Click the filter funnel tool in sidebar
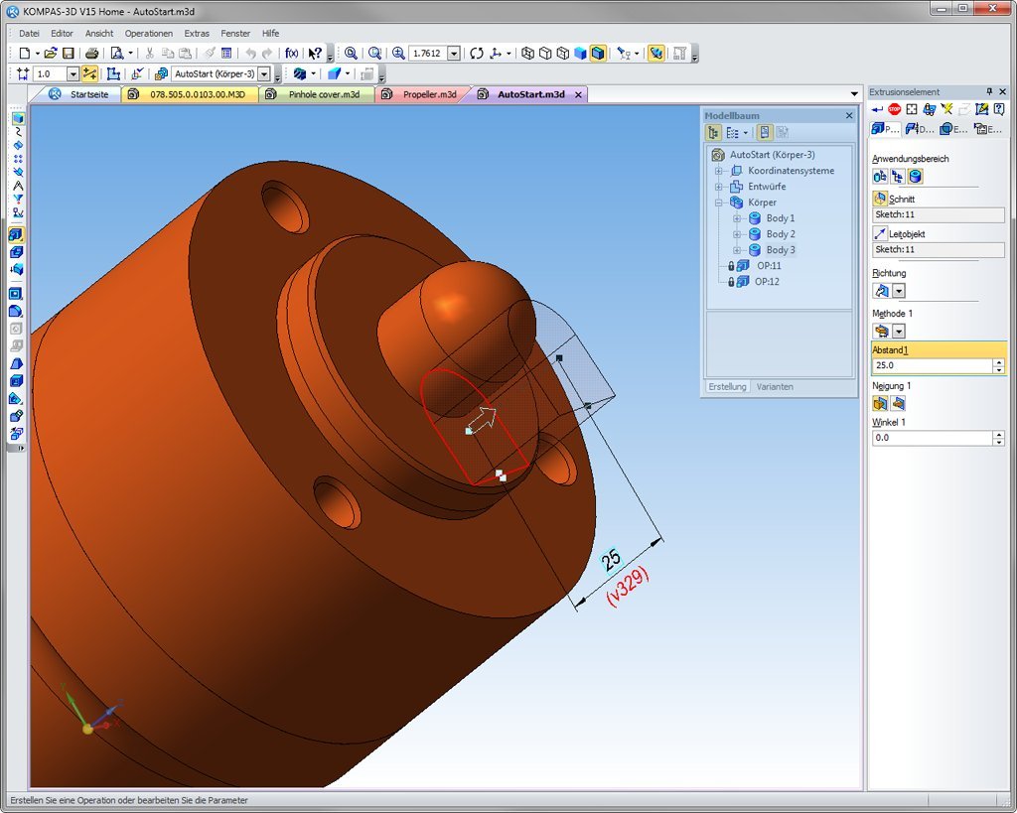 [18, 200]
